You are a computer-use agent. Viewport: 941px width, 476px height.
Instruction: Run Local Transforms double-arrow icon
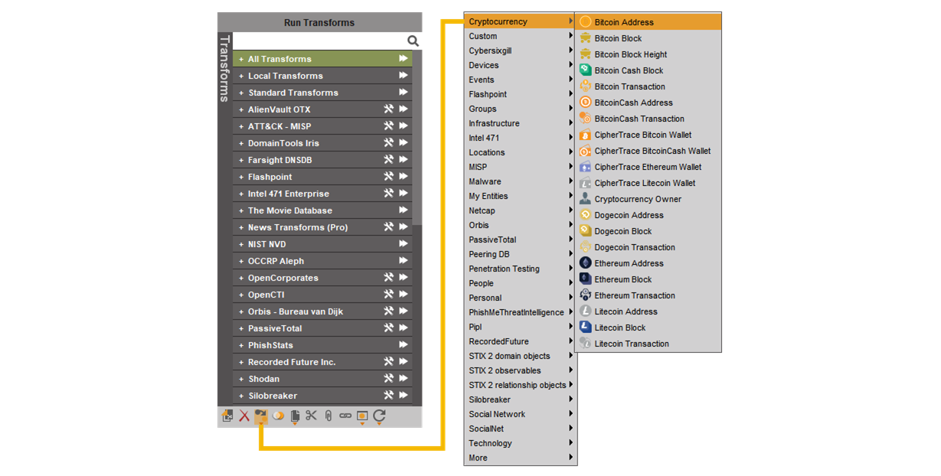coord(404,76)
